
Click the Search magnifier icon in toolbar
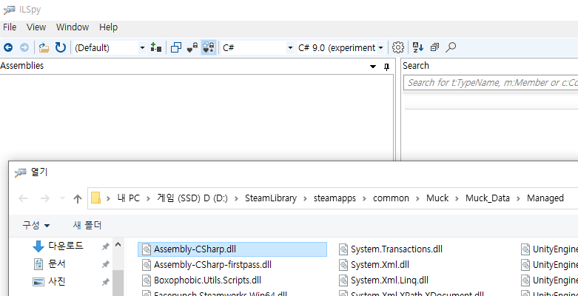(x=451, y=47)
